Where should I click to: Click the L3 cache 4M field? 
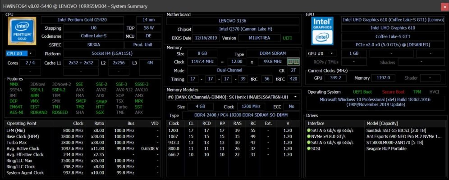[x=150, y=67]
